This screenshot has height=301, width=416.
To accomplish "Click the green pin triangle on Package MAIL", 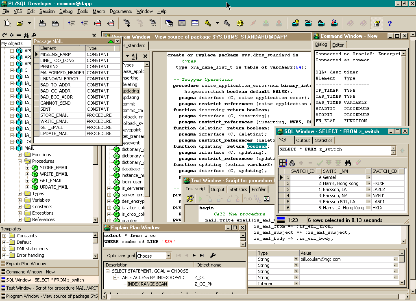I will [111, 41].
